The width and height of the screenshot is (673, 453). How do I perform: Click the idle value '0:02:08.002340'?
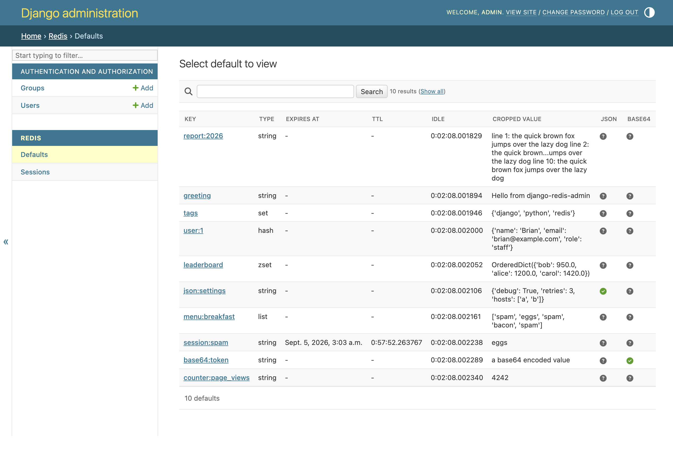[457, 378]
